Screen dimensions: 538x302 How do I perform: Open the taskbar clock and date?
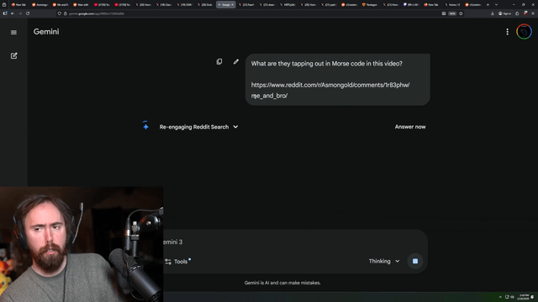pyautogui.click(x=524, y=297)
